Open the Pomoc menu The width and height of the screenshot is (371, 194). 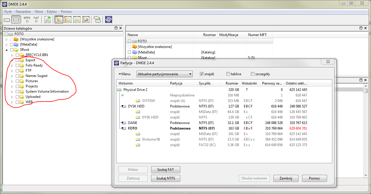coord(66,12)
